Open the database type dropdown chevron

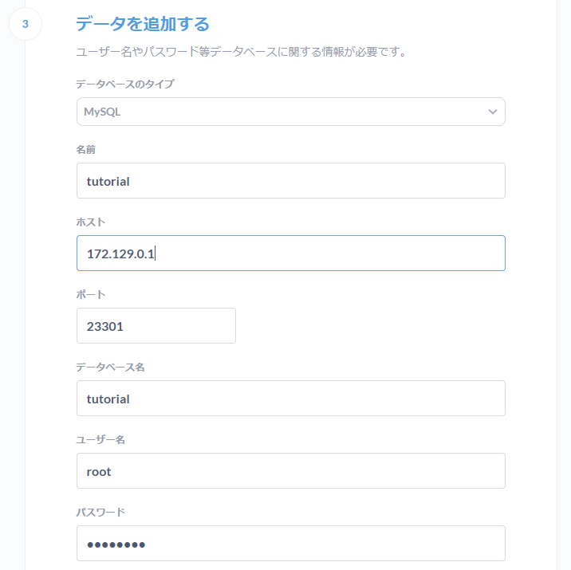point(492,112)
